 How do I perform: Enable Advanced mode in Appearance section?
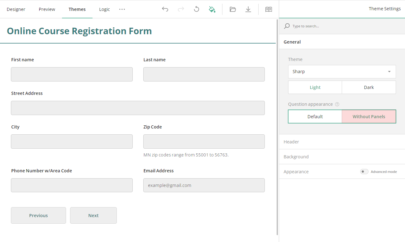coord(364,171)
